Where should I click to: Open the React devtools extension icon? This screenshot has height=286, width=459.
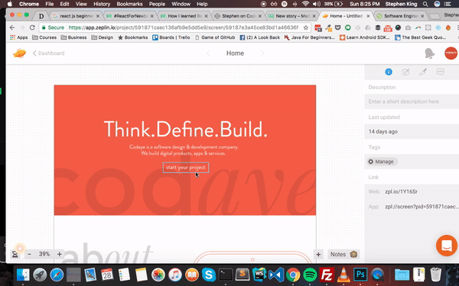pyautogui.click(x=438, y=27)
